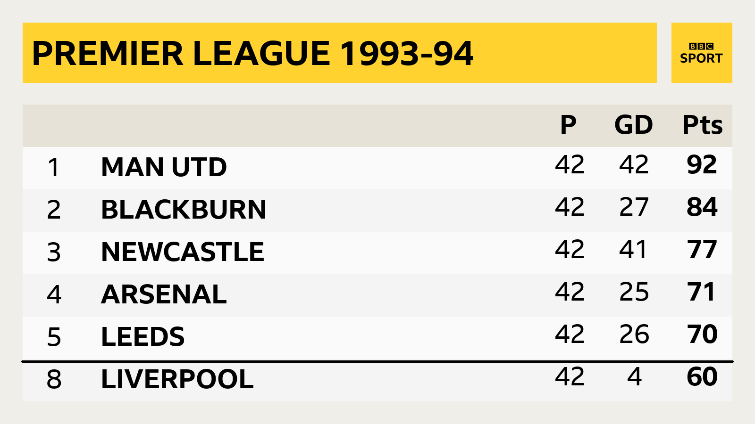The image size is (755, 424).
Task: Click the Premier League 1993-94 title banner
Action: (340, 53)
